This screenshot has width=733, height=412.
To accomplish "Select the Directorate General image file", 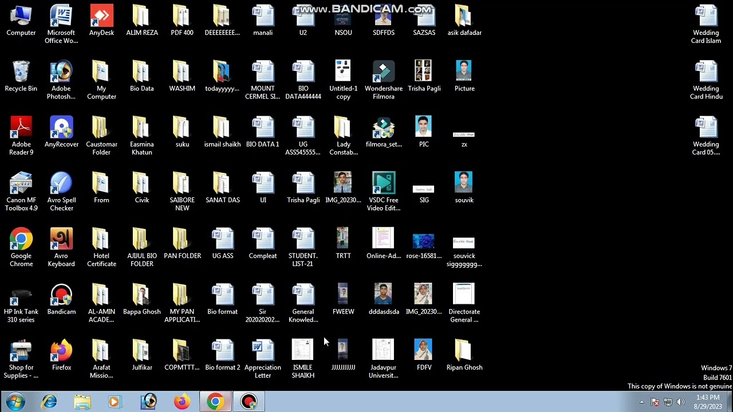I will pos(464,303).
